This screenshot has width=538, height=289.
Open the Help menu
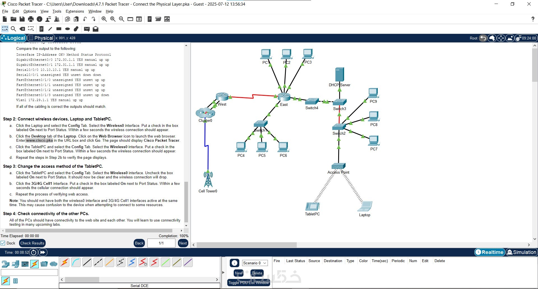[110, 11]
